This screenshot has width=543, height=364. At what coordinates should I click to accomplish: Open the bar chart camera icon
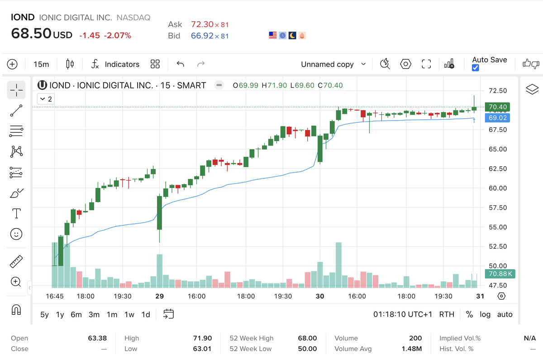coord(449,64)
